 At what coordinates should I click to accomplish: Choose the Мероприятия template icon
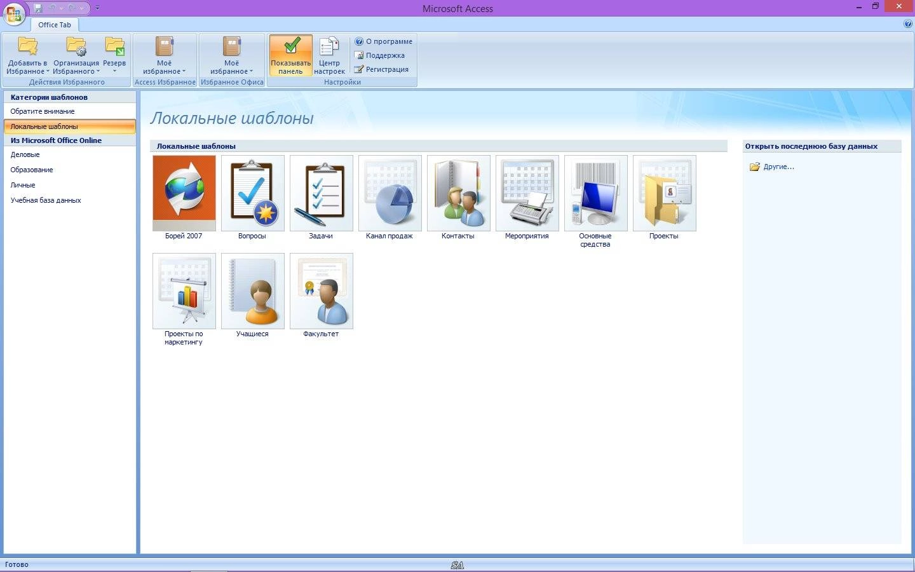coord(527,193)
